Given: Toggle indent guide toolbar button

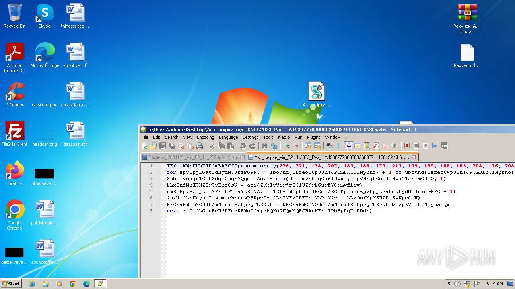Looking at the screenshot, I should pyautogui.click(x=348, y=146).
